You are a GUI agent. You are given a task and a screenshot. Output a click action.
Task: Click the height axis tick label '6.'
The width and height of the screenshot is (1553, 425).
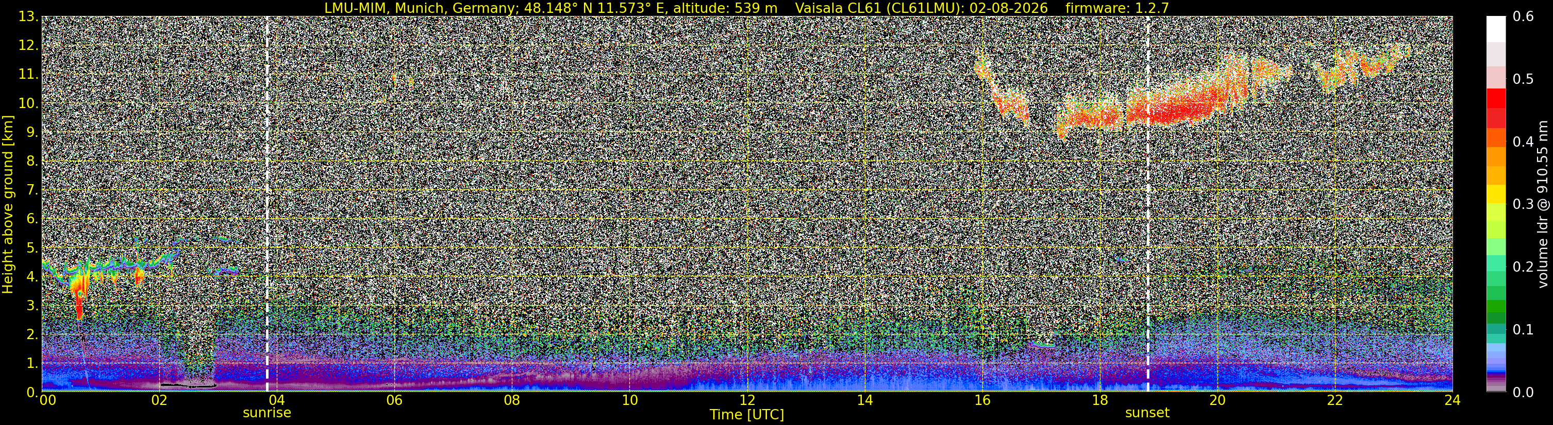pyautogui.click(x=31, y=219)
